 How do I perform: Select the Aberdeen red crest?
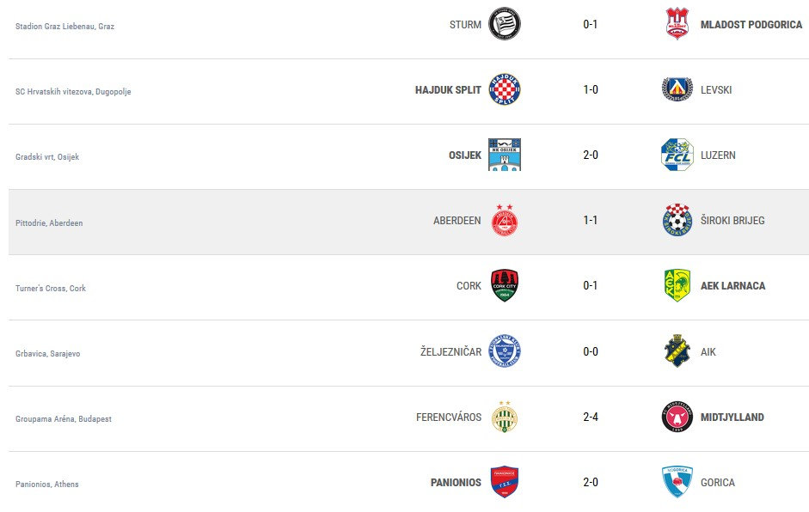coord(505,220)
